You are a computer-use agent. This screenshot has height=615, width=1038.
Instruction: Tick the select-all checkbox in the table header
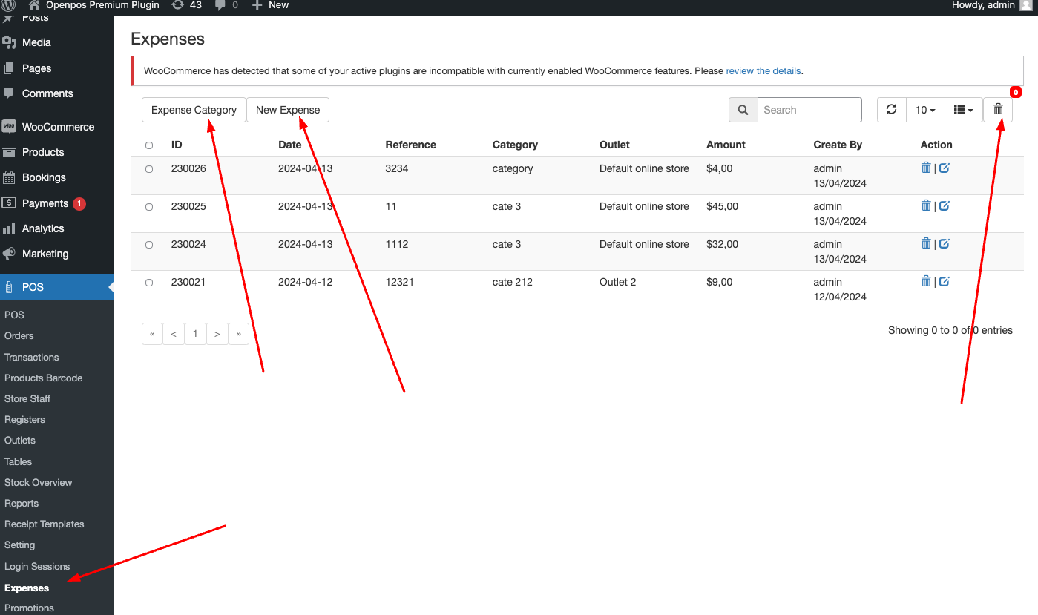tap(148, 145)
